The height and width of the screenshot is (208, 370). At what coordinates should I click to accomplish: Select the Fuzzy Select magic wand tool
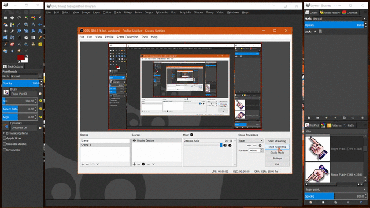(26, 18)
